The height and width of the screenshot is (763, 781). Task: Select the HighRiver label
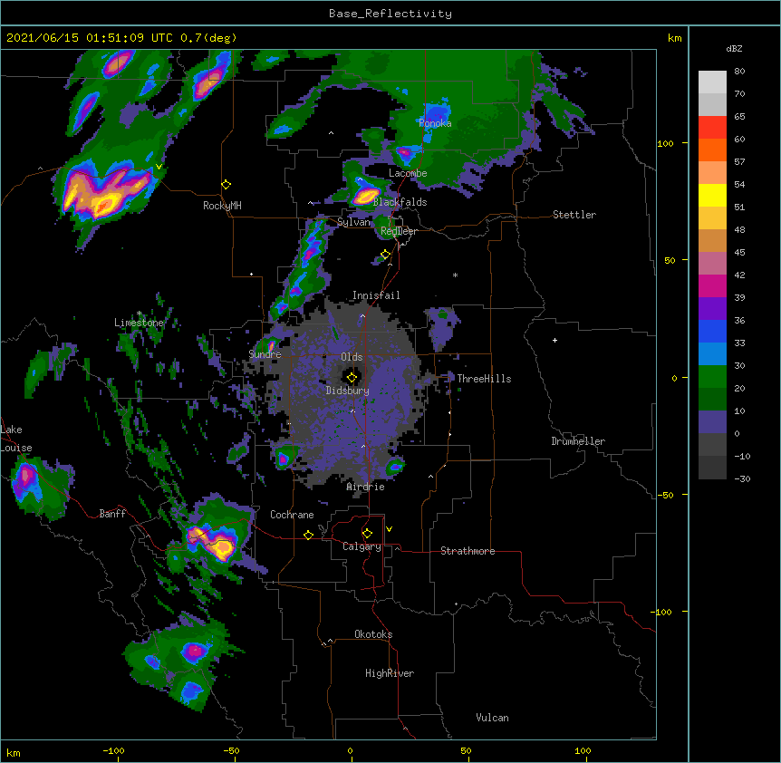coord(390,673)
